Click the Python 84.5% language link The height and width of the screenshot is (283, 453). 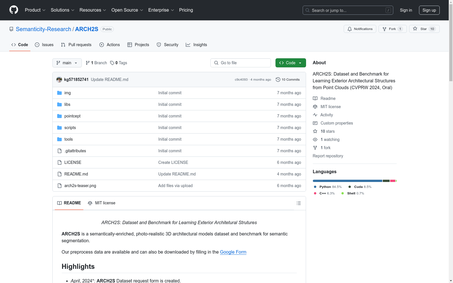pyautogui.click(x=328, y=187)
